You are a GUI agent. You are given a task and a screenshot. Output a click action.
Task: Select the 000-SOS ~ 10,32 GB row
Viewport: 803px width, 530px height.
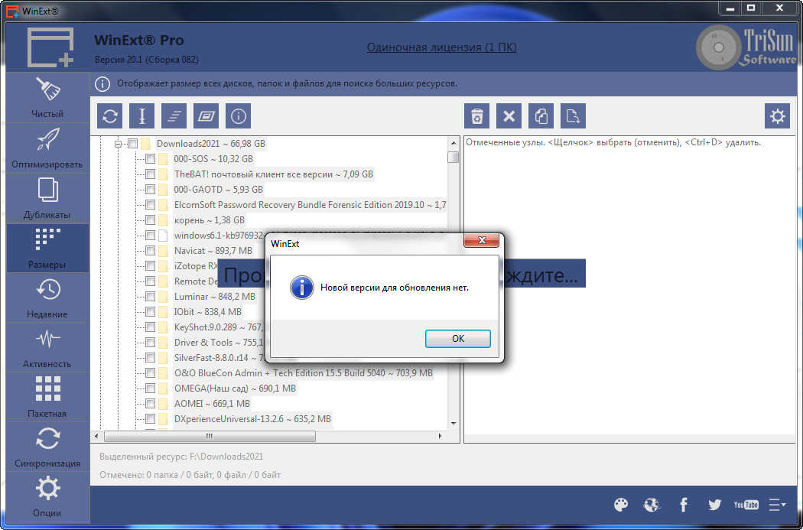click(x=213, y=159)
